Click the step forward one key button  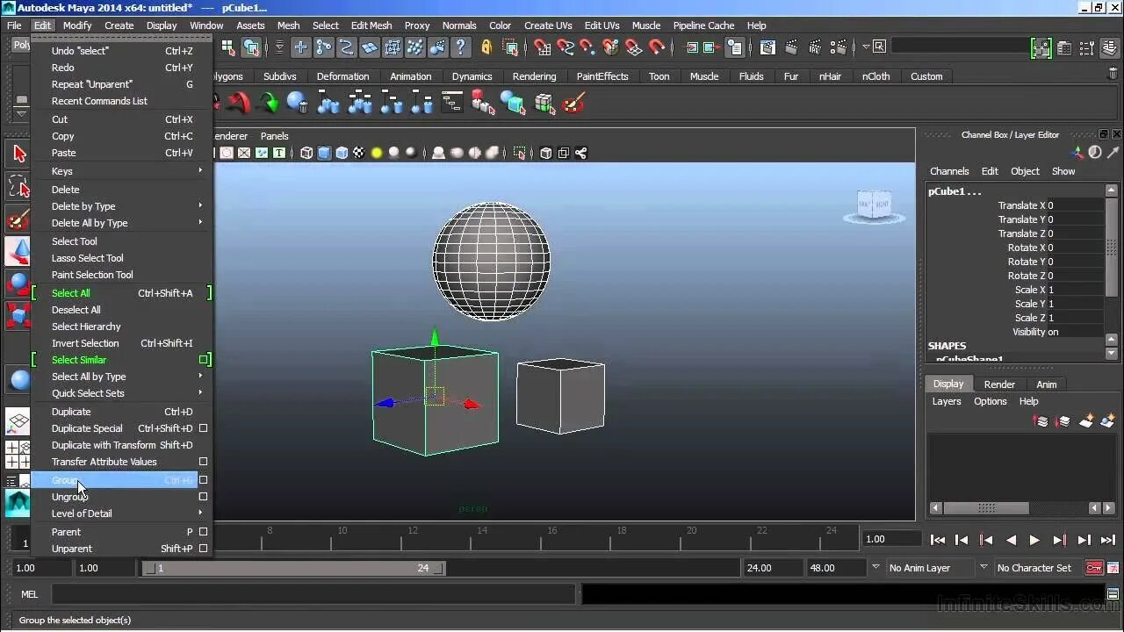click(x=1059, y=540)
